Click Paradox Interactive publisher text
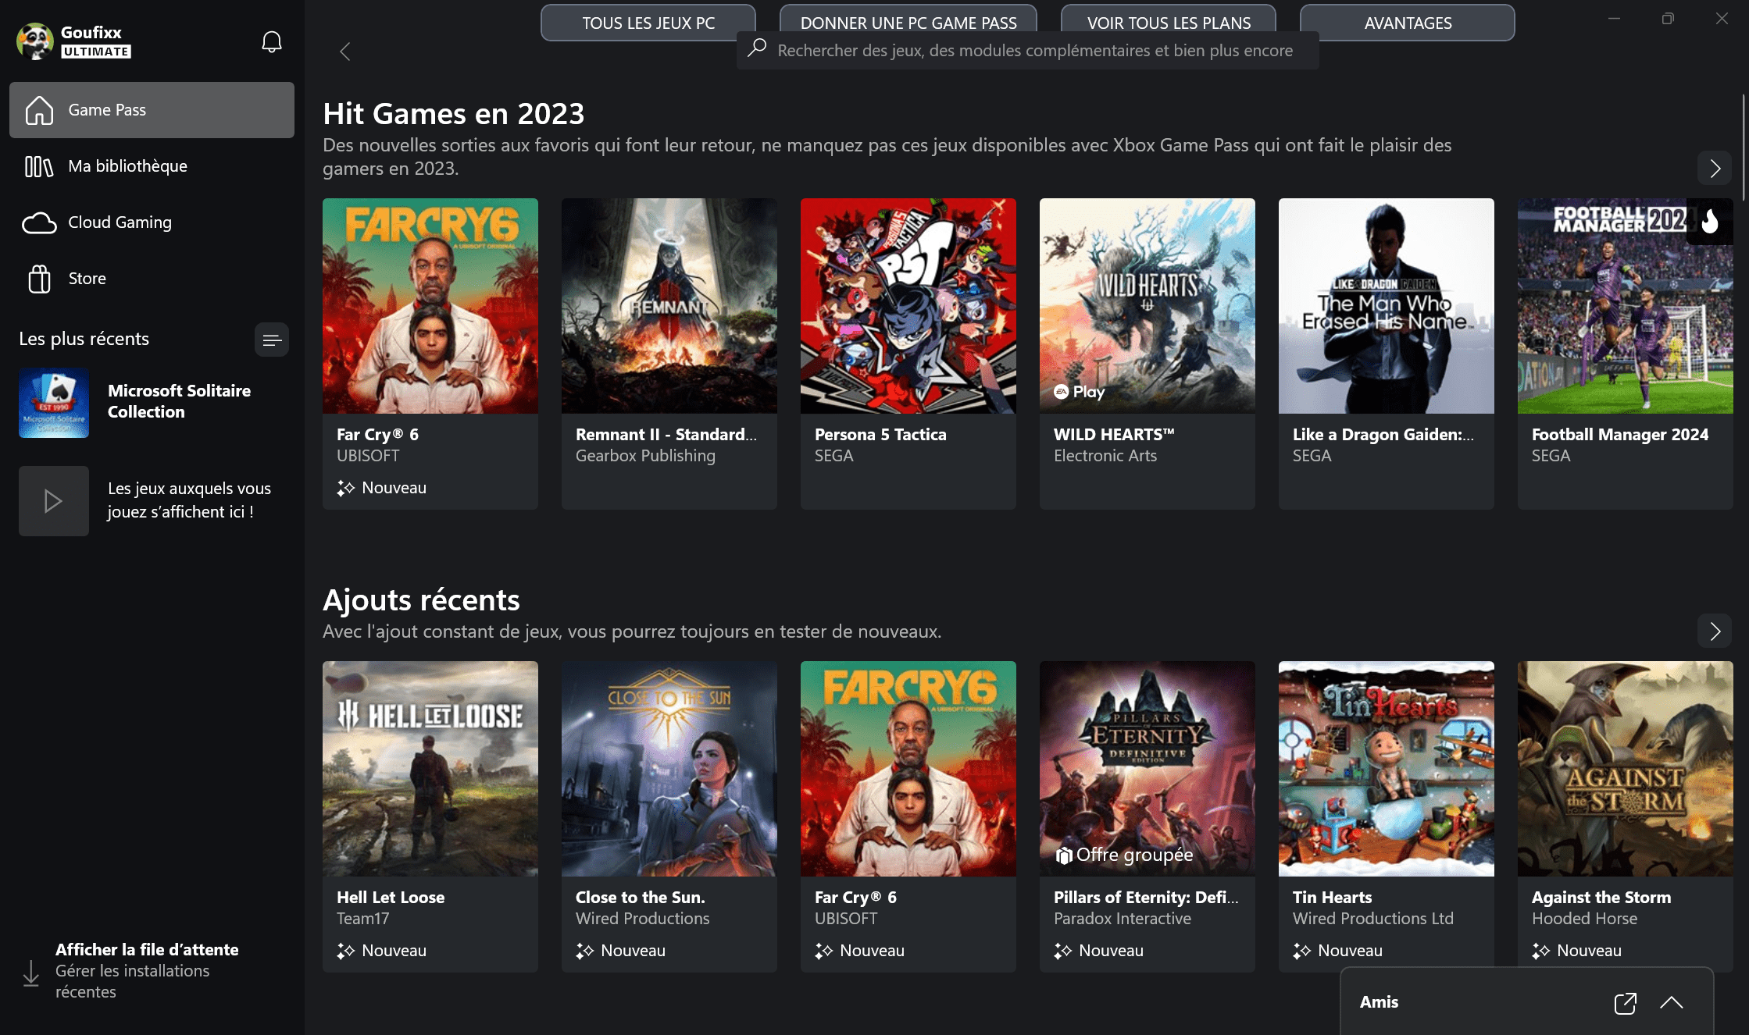Viewport: 1749px width, 1035px height. click(x=1123, y=919)
